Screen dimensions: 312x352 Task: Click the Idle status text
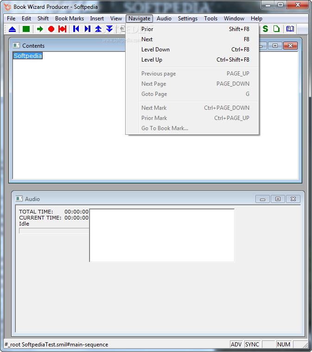(x=24, y=224)
